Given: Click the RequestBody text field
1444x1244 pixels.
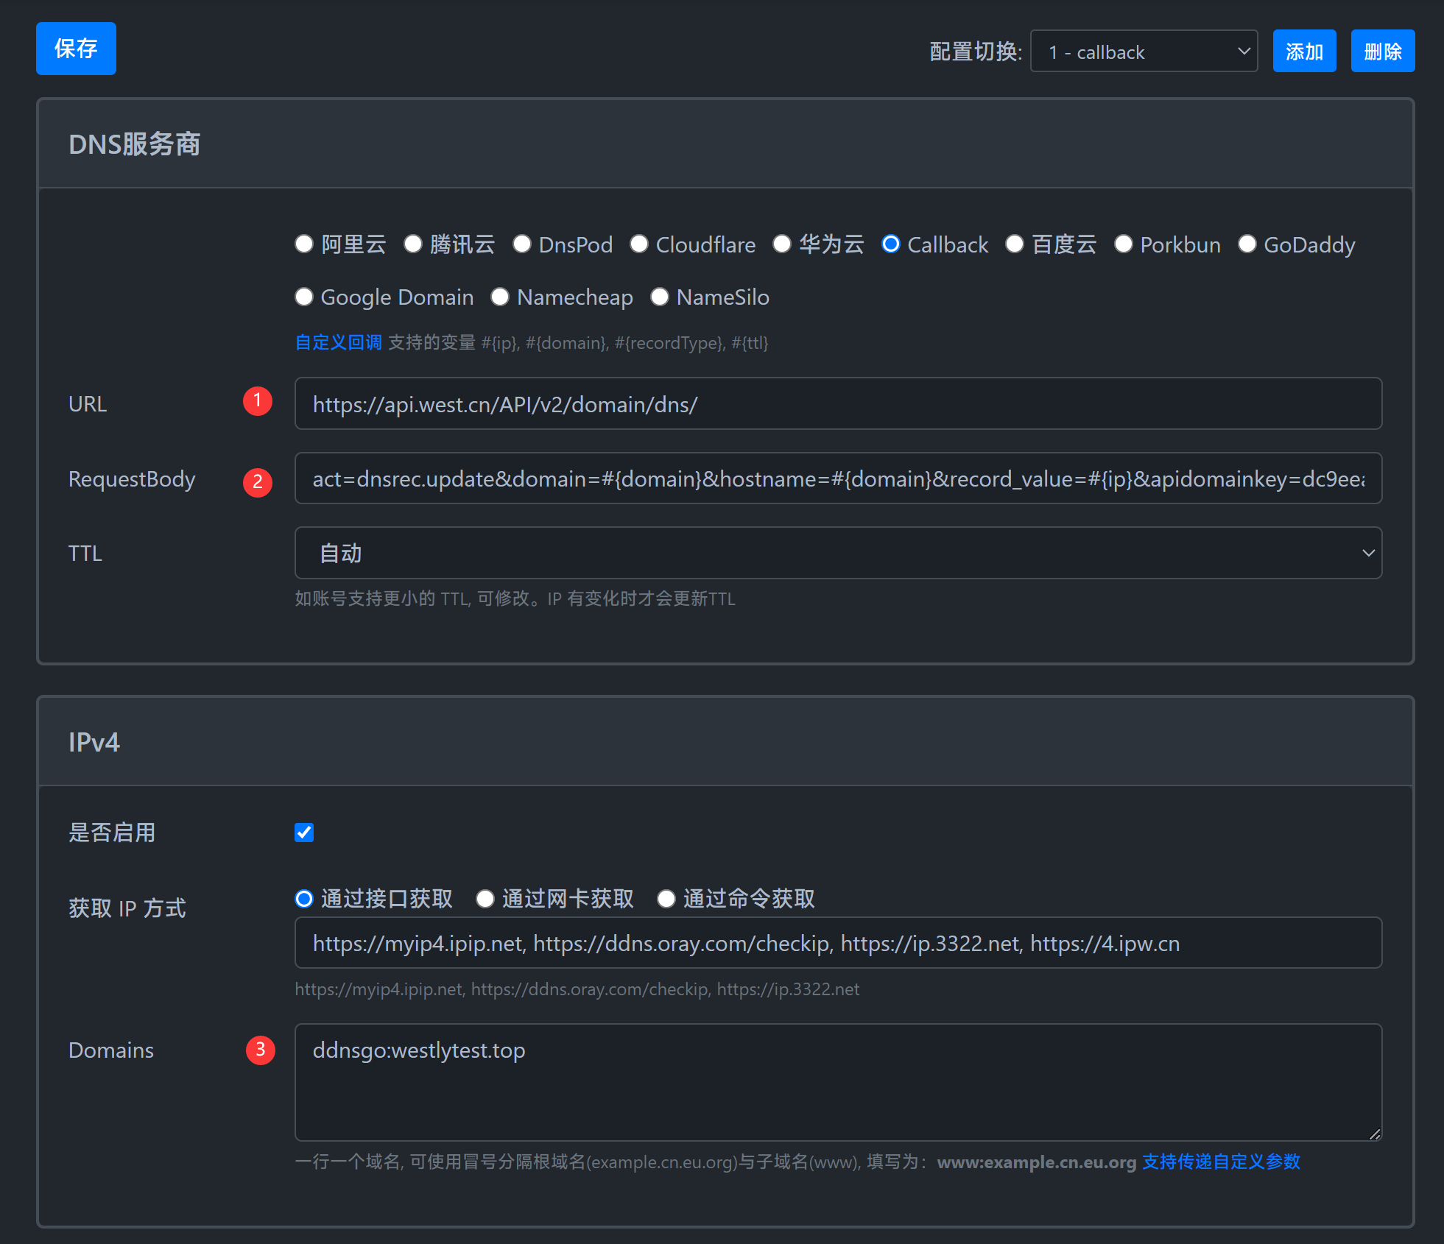Looking at the screenshot, I should point(838,479).
